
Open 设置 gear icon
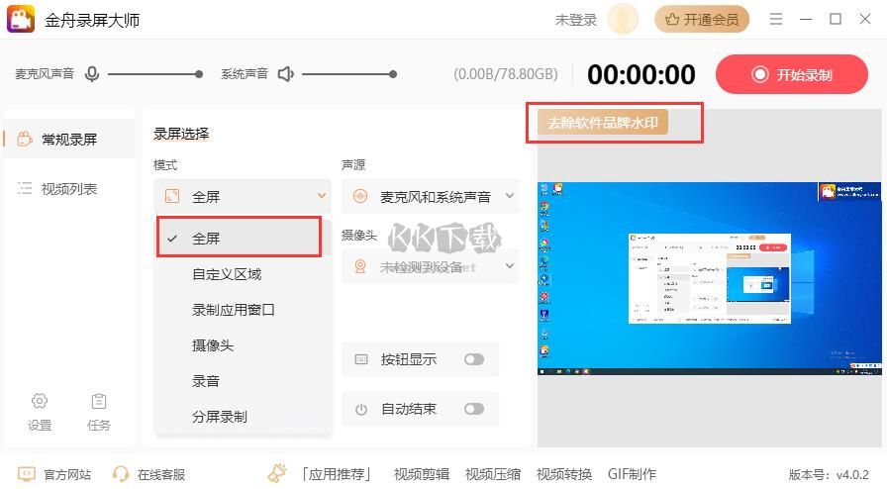coord(39,401)
